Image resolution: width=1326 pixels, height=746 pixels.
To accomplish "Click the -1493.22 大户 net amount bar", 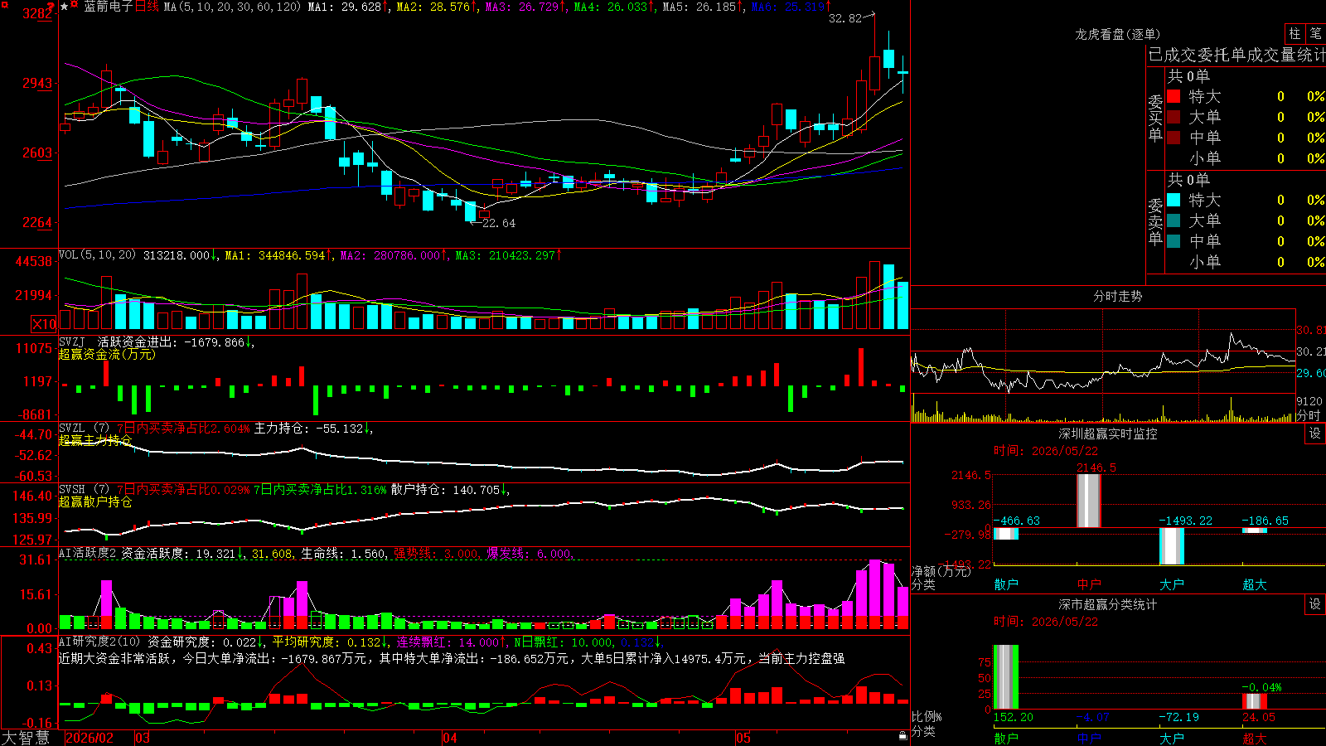I will coord(1172,546).
